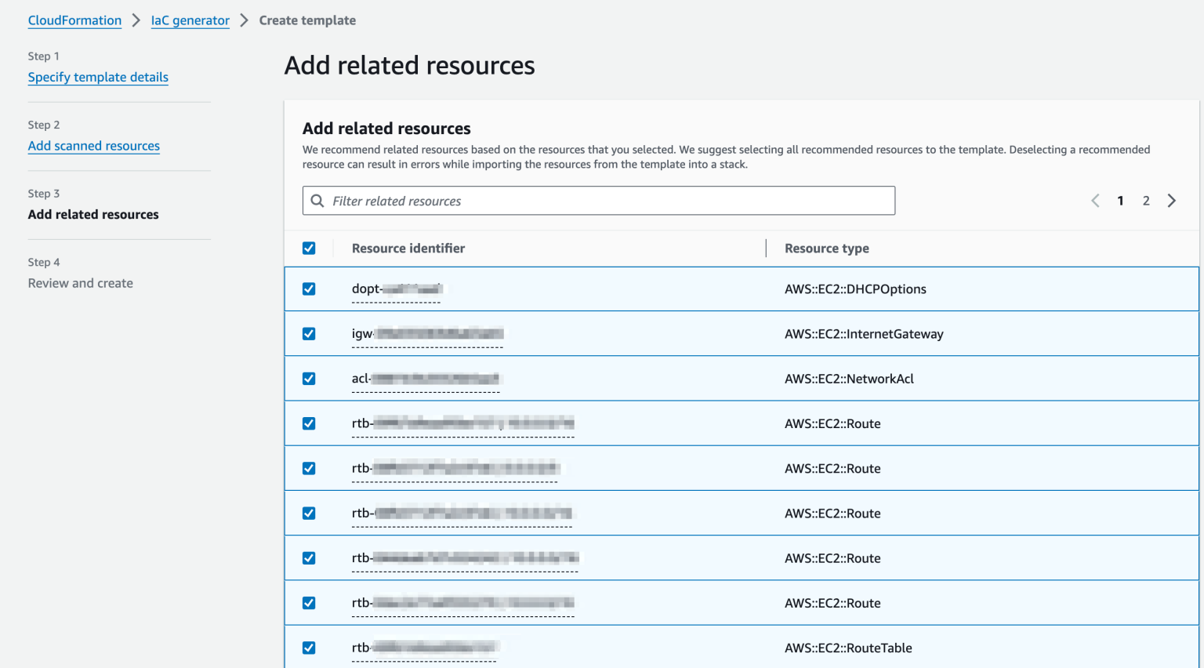This screenshot has height=668, width=1204.
Task: Uncheck the dopt DHCPOptions resource checkbox
Action: (309, 289)
